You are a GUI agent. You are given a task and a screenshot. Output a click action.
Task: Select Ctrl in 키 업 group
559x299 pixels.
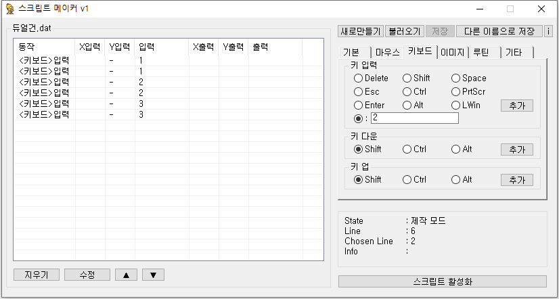415,180
